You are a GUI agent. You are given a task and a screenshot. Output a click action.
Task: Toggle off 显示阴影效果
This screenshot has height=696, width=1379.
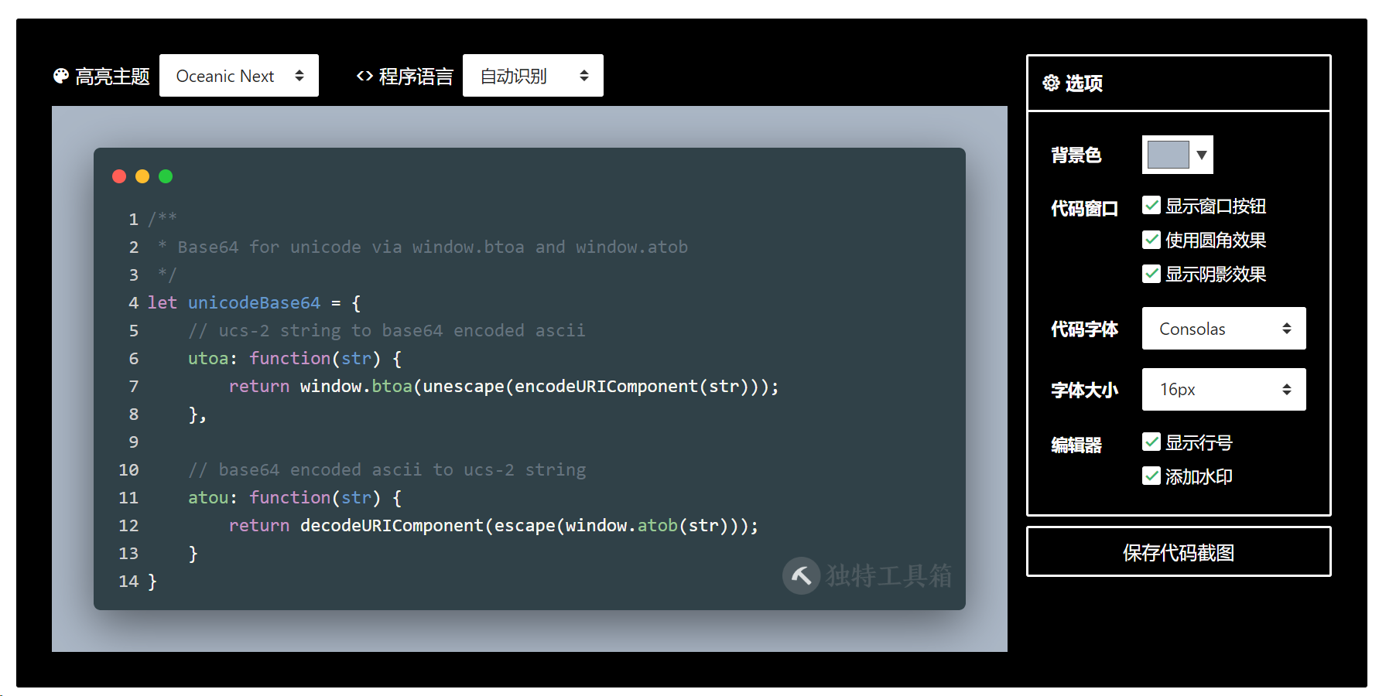1151,274
